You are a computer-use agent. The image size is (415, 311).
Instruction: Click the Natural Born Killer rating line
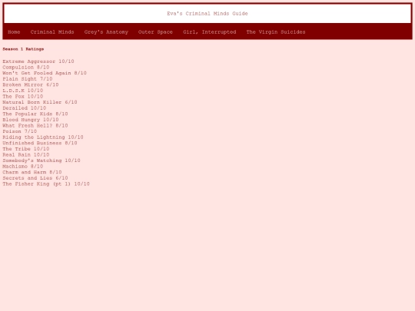(x=40, y=102)
